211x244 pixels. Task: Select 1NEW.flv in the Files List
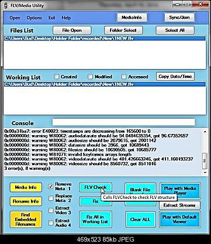pyautogui.click(x=105, y=39)
